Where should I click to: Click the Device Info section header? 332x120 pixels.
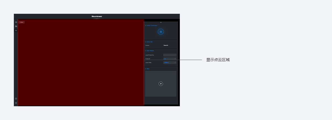149,42
